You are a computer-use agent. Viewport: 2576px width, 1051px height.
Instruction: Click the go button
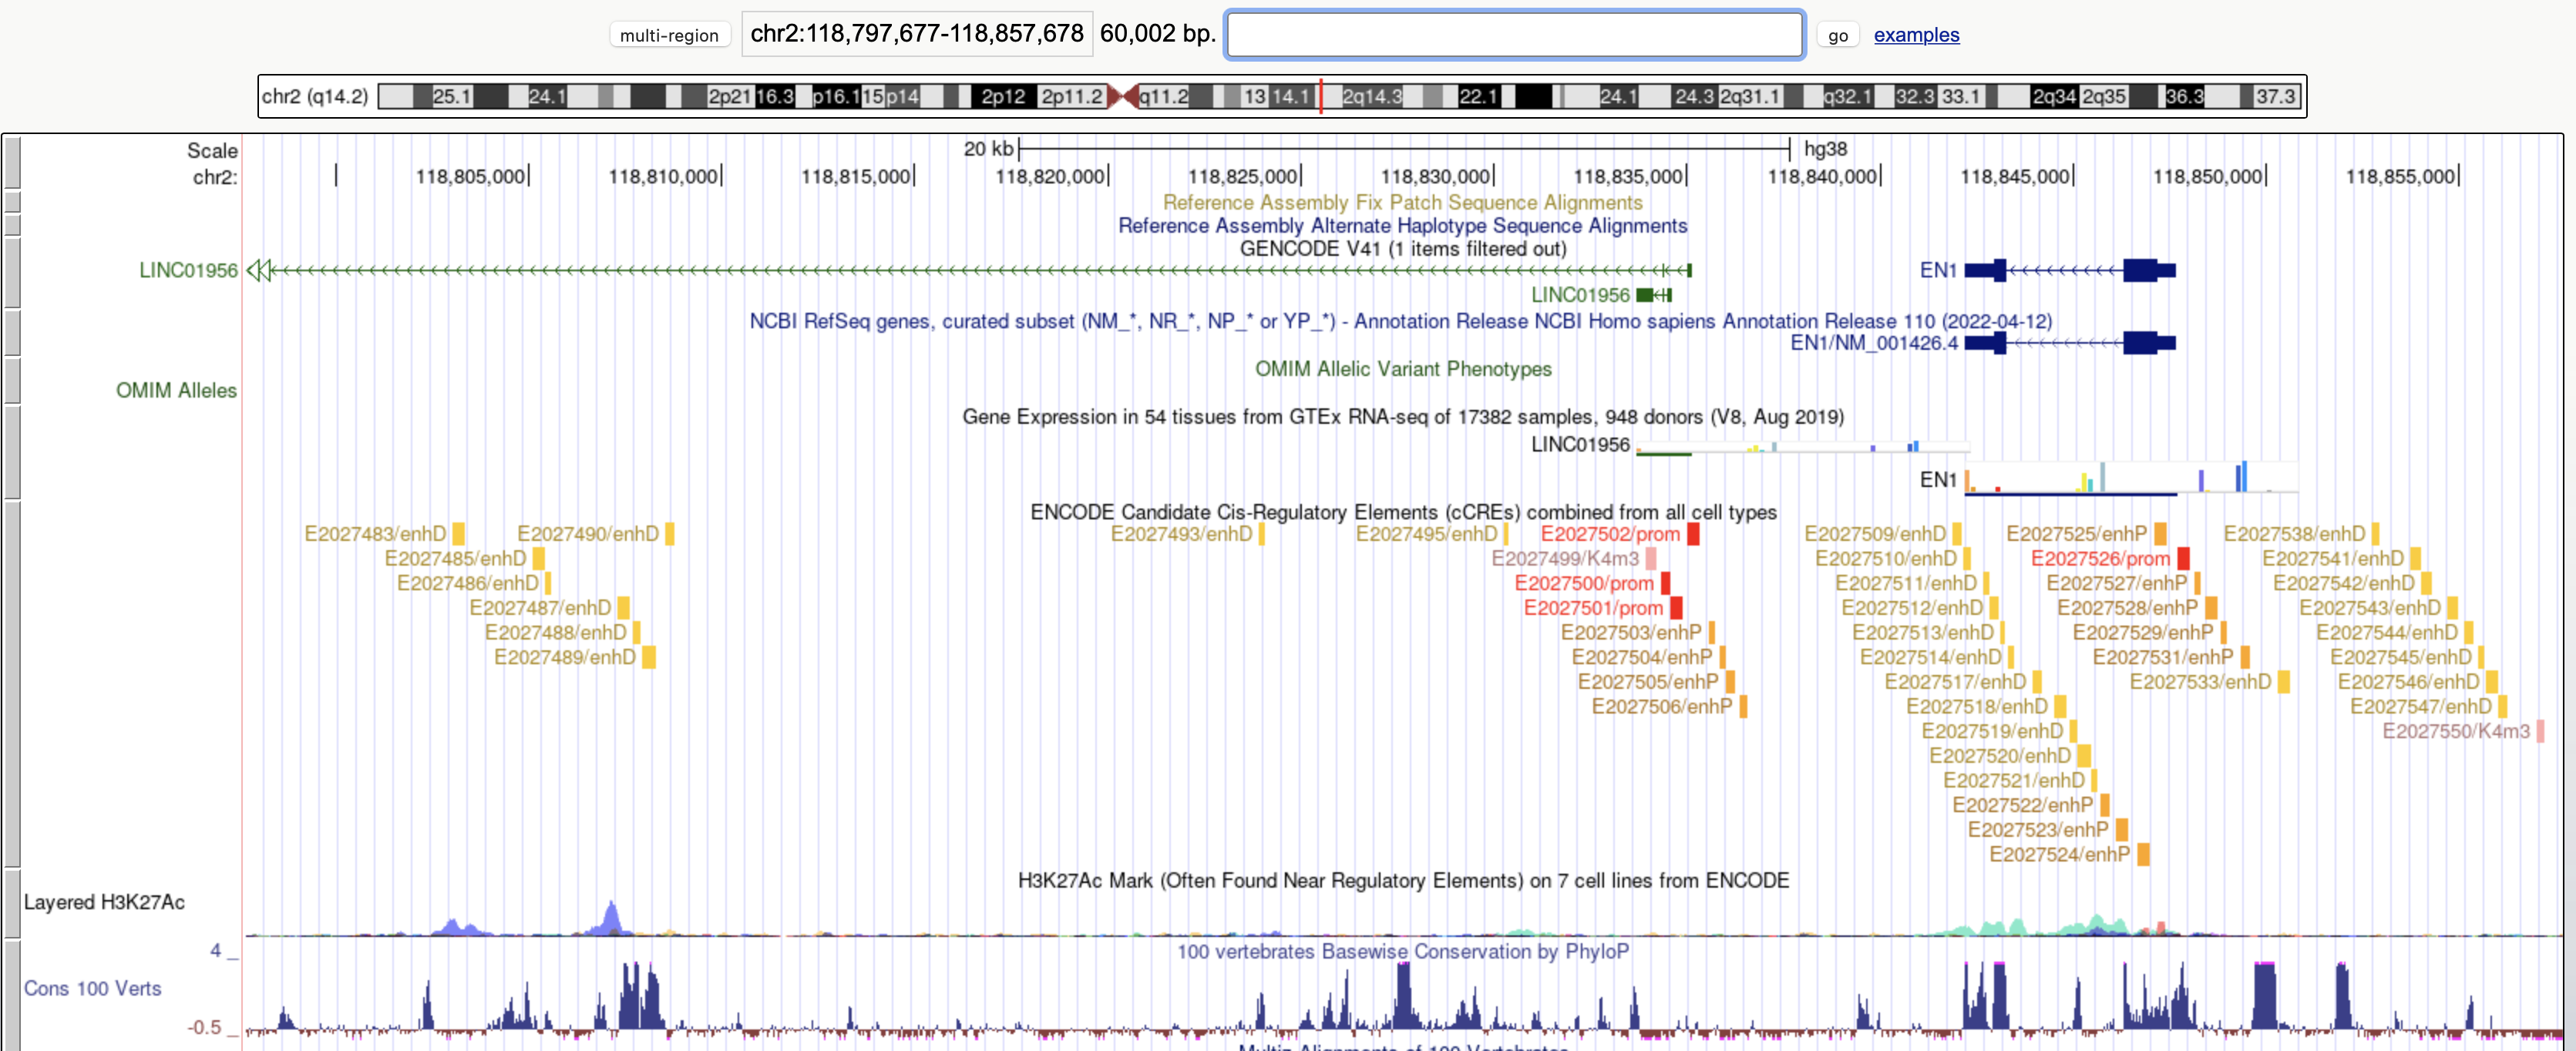[1837, 35]
